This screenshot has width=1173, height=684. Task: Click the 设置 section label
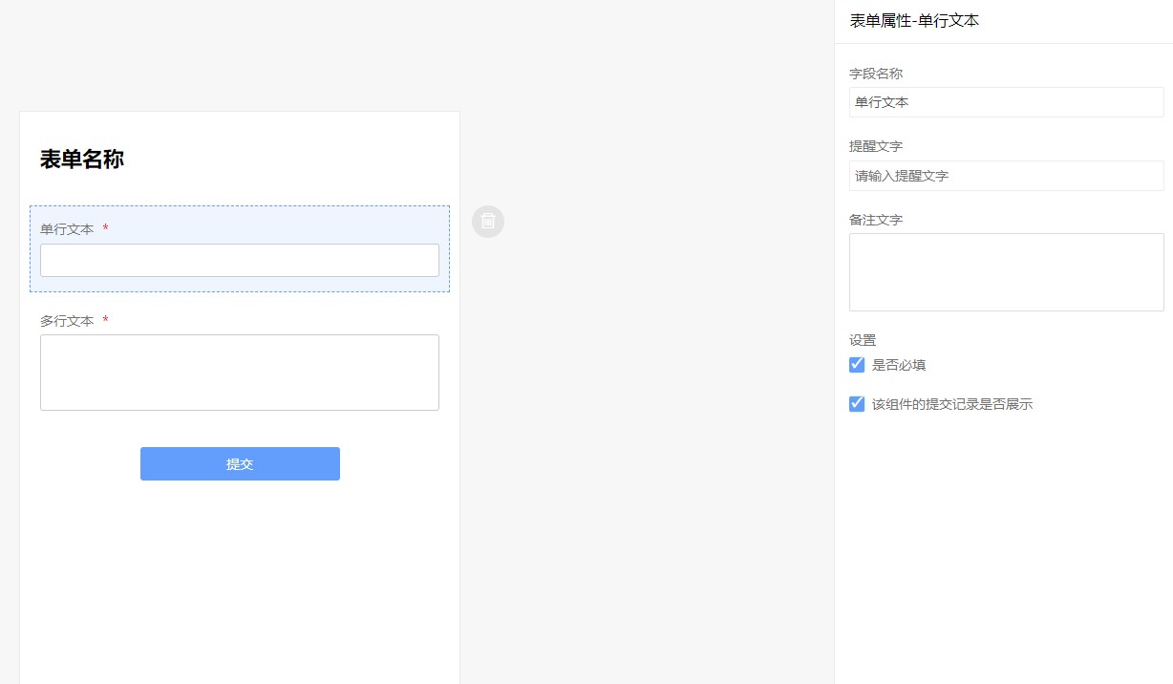pyautogui.click(x=863, y=340)
